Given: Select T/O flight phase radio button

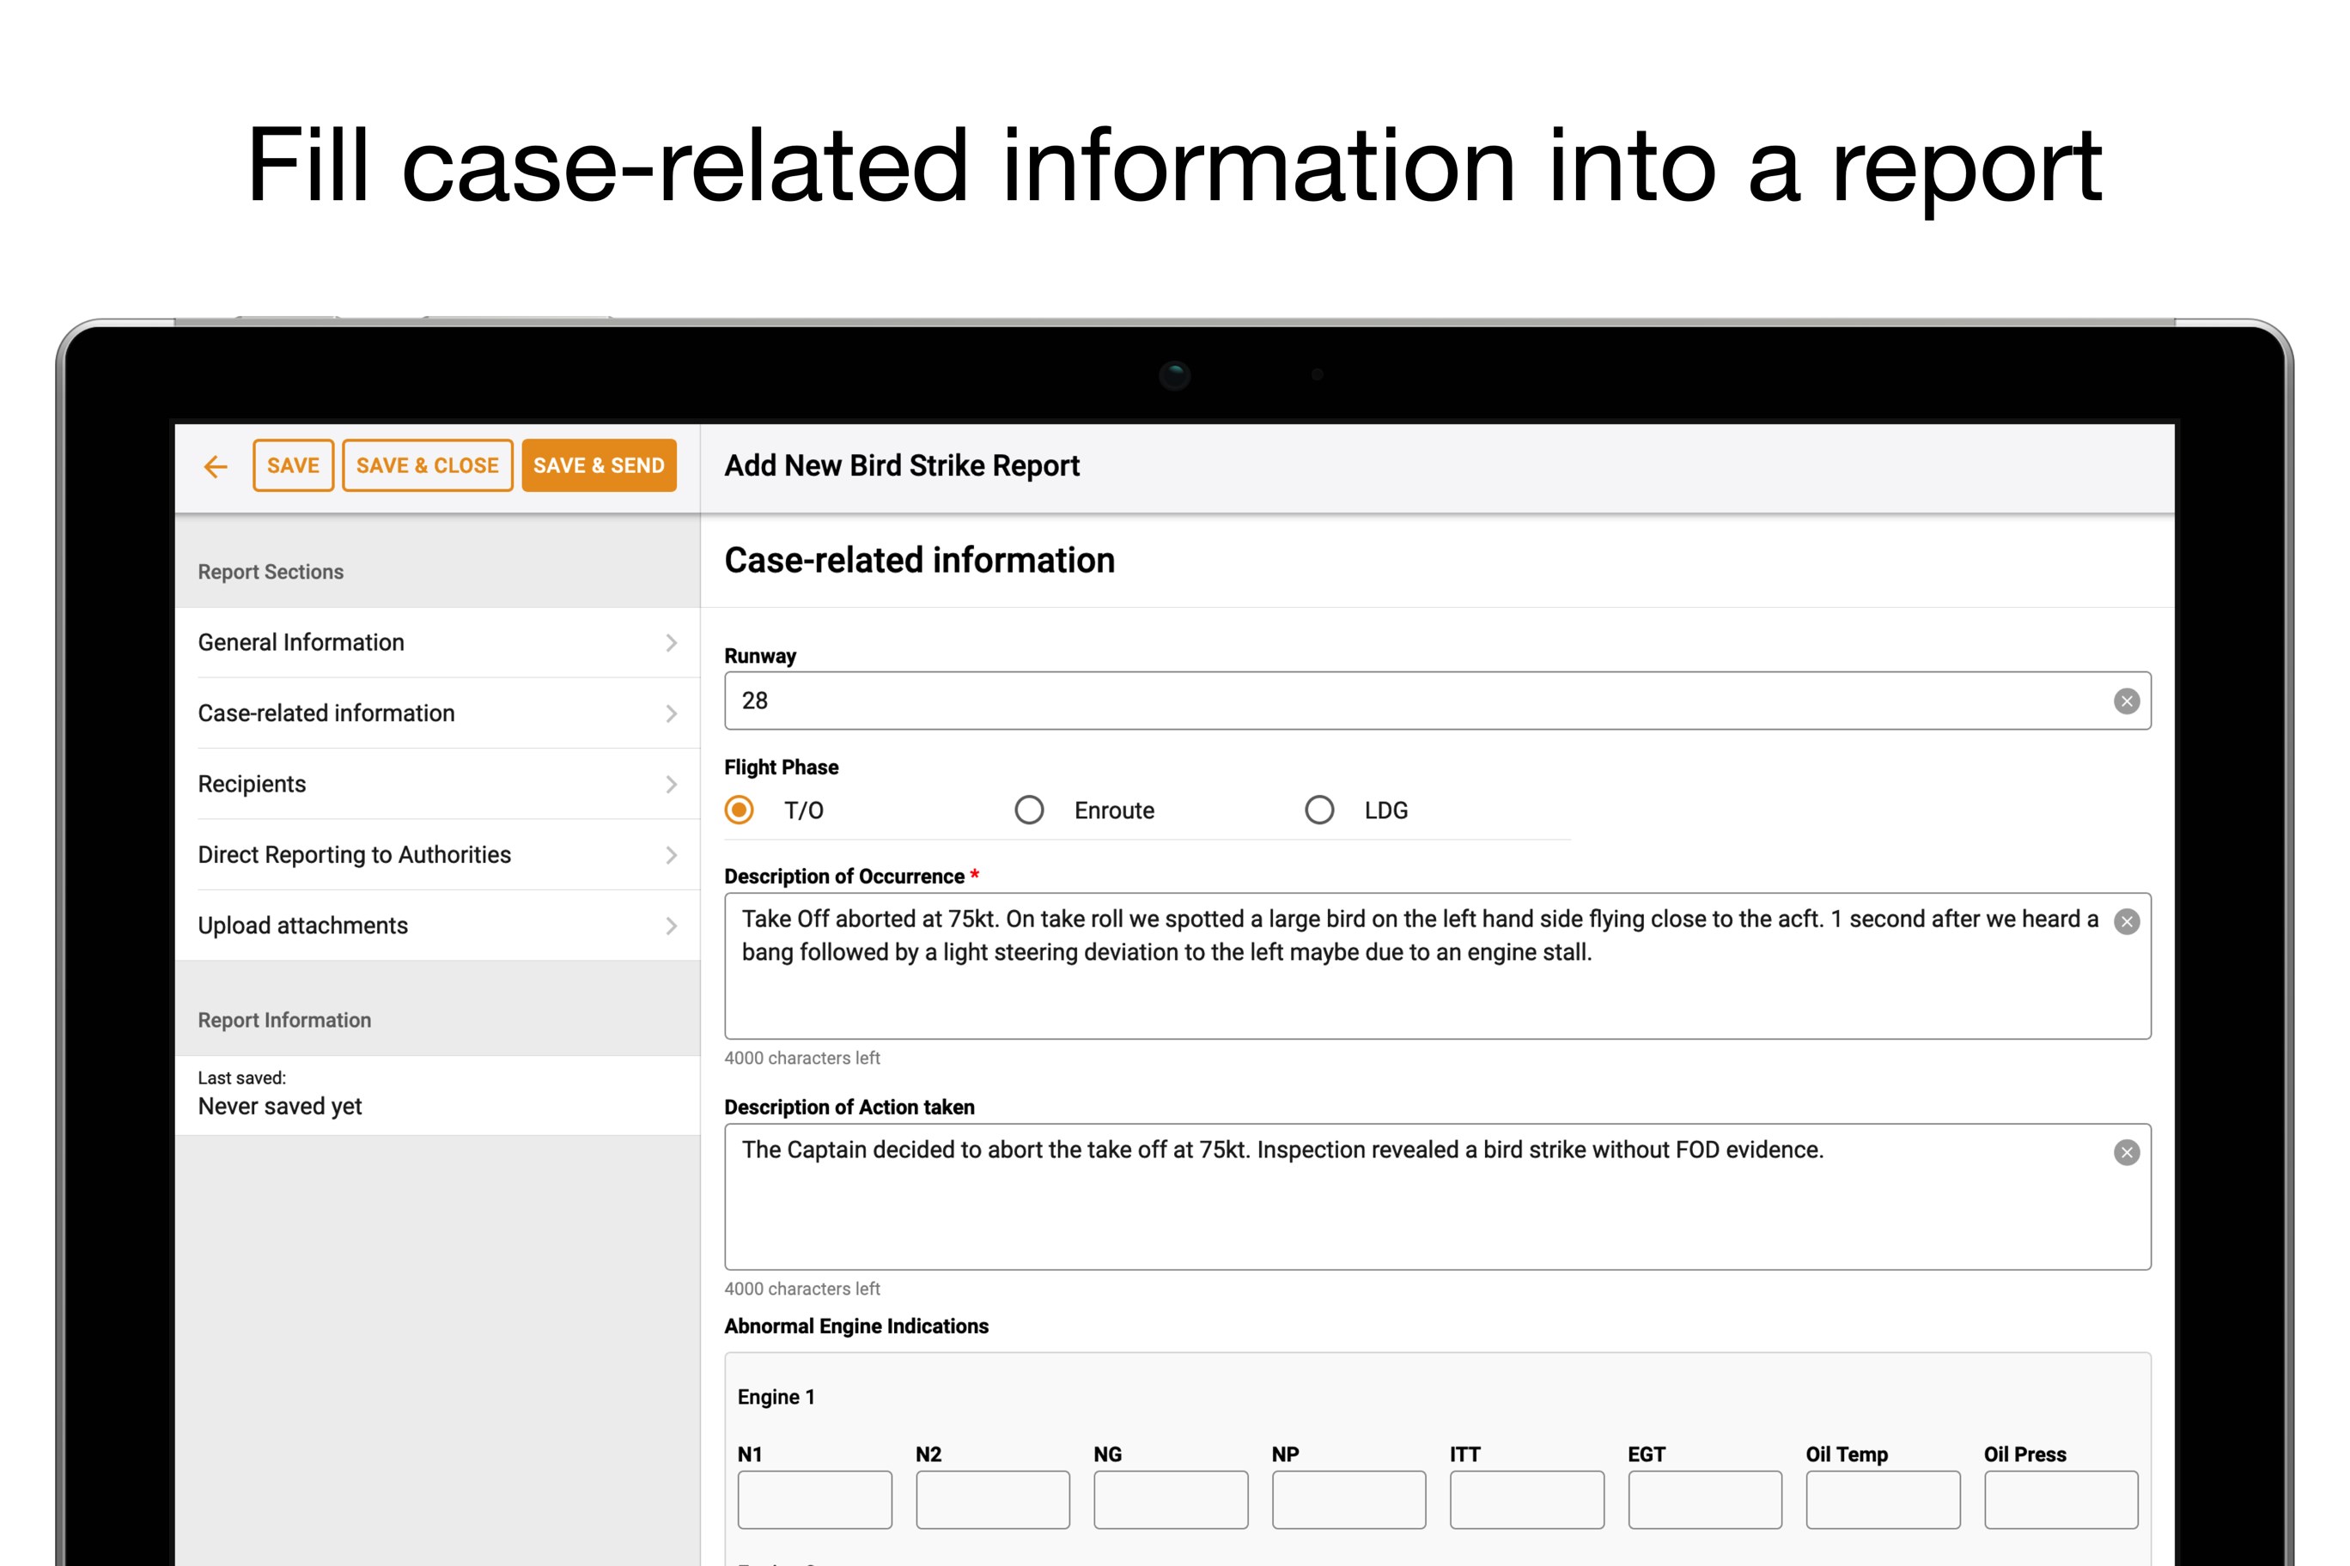Looking at the screenshot, I should coord(740,810).
